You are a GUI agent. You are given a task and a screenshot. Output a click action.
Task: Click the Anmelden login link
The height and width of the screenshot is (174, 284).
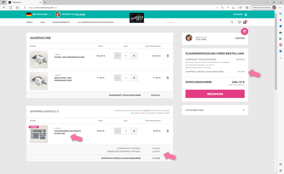[x=238, y=14]
